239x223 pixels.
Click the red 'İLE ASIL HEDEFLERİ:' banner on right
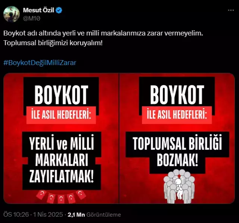click(x=177, y=115)
